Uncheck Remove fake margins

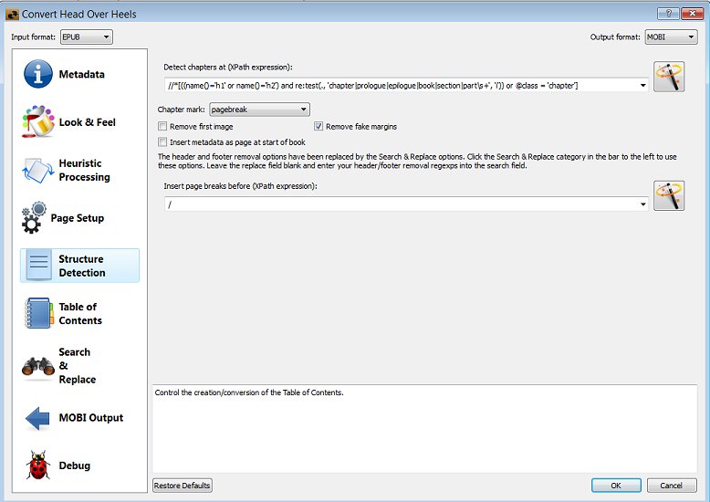(319, 127)
